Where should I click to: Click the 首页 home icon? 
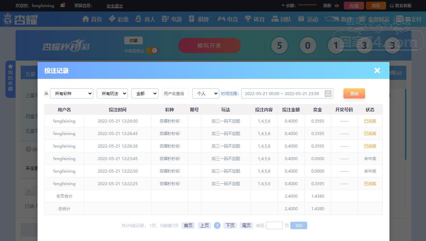[86, 19]
